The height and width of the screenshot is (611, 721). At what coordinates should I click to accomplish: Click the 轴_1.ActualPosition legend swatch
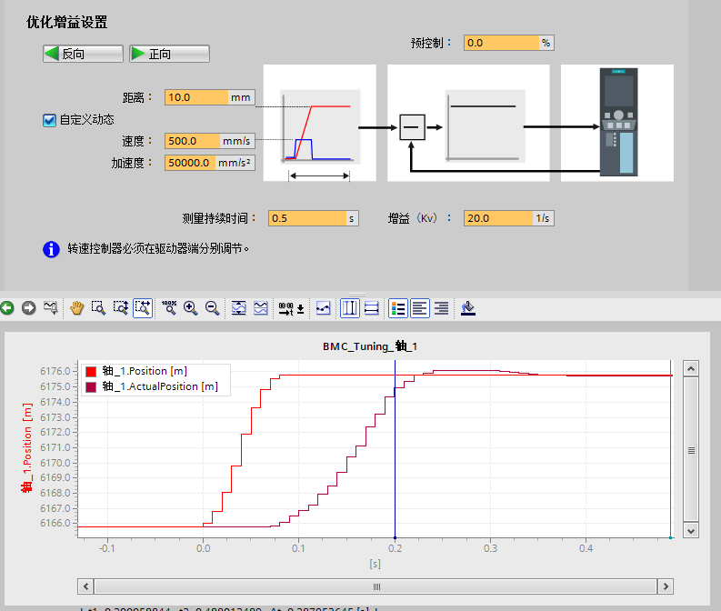tap(91, 387)
